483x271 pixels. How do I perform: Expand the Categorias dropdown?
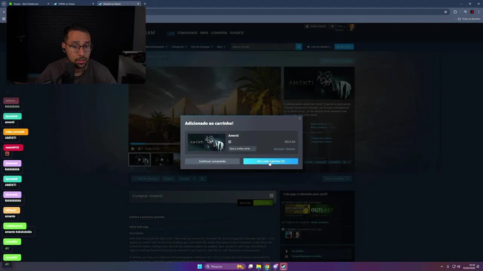click(179, 47)
